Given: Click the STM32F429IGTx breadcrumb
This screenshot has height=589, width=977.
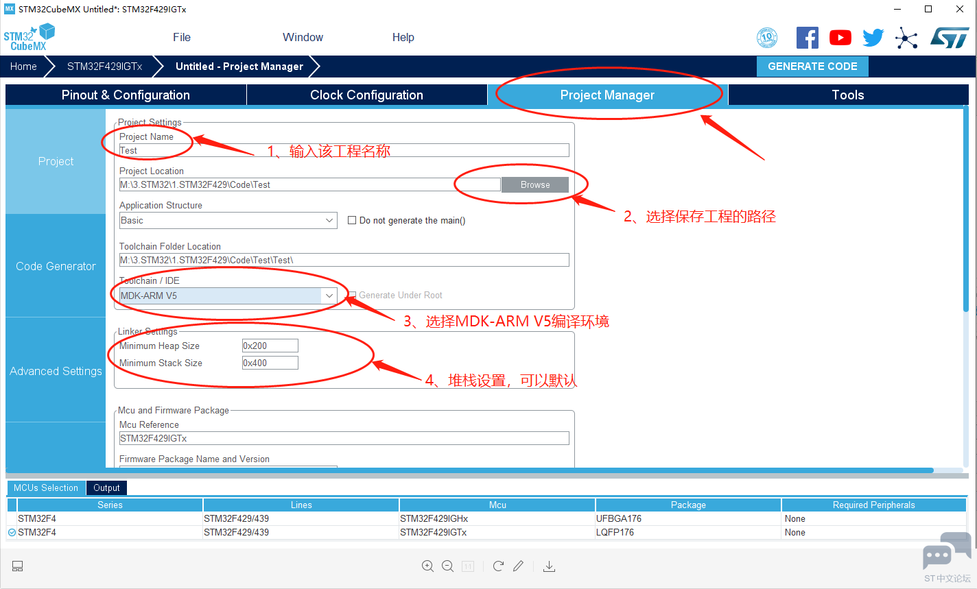Looking at the screenshot, I should coord(105,67).
